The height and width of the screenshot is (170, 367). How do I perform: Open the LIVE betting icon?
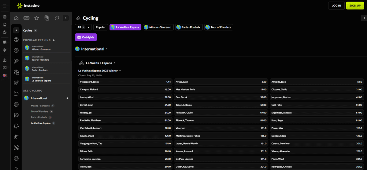point(26,18)
